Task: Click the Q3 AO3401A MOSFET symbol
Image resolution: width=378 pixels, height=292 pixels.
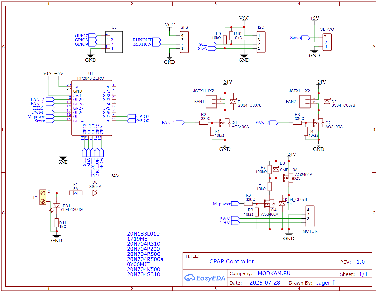Action: pyautogui.click(x=288, y=178)
